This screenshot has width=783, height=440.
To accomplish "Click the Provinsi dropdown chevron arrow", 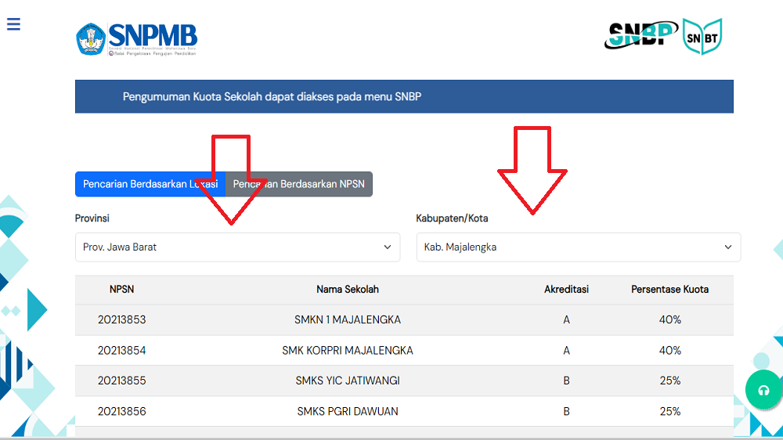I will (x=387, y=247).
